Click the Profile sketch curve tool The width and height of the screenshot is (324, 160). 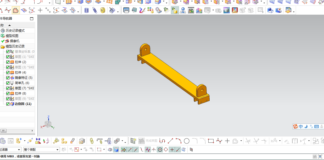(x=162, y=141)
